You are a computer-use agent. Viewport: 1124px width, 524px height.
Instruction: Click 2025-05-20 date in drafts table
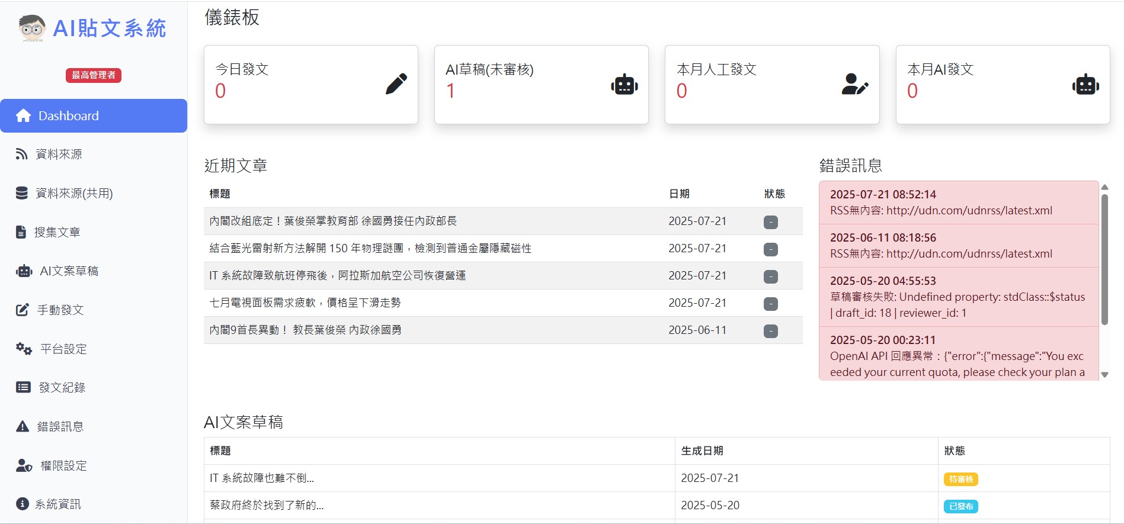click(x=710, y=505)
